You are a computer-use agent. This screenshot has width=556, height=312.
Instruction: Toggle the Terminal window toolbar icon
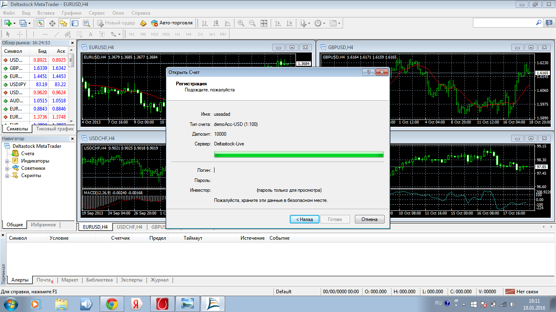(x=75, y=23)
